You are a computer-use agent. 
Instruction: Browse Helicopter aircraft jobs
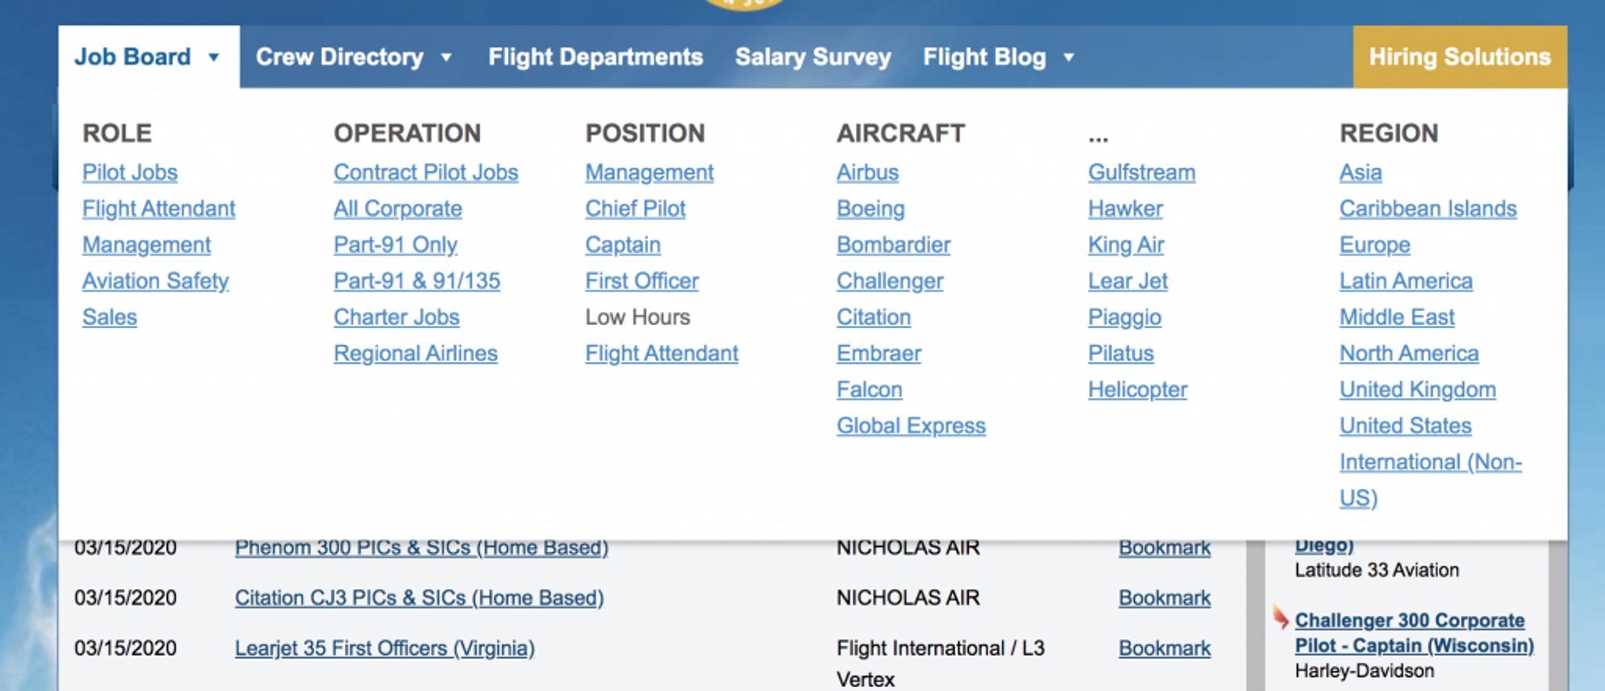1137,389
